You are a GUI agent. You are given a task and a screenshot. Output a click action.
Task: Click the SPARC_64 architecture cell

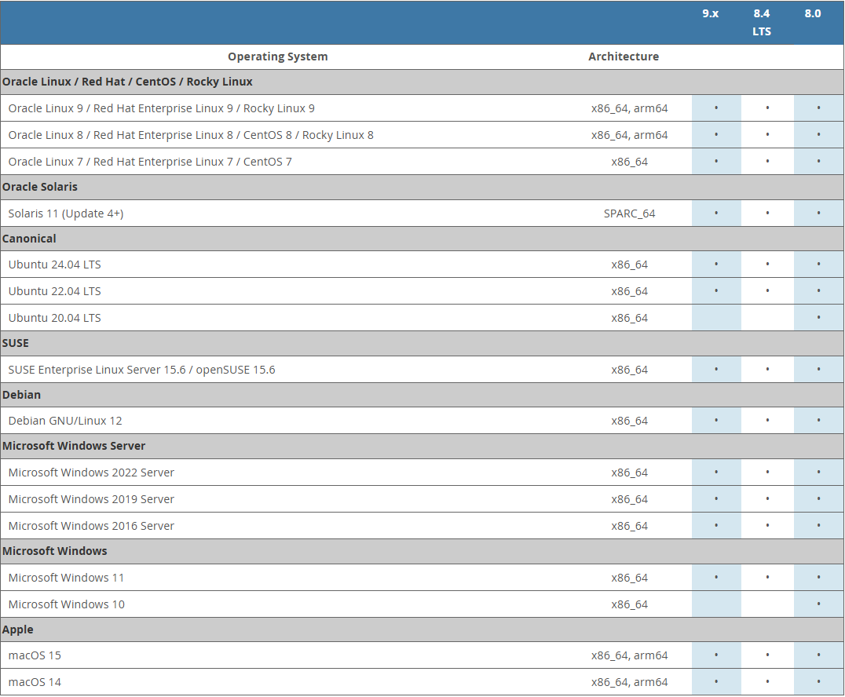[630, 213]
